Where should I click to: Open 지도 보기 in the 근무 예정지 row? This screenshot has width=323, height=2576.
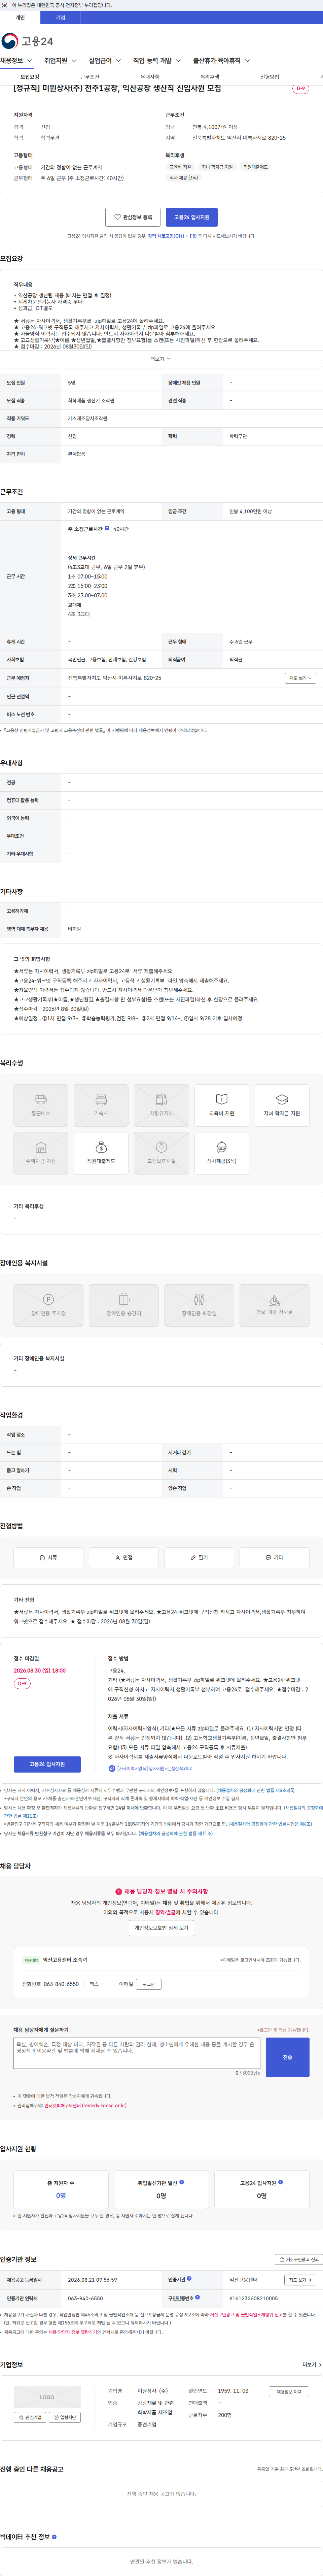(300, 678)
